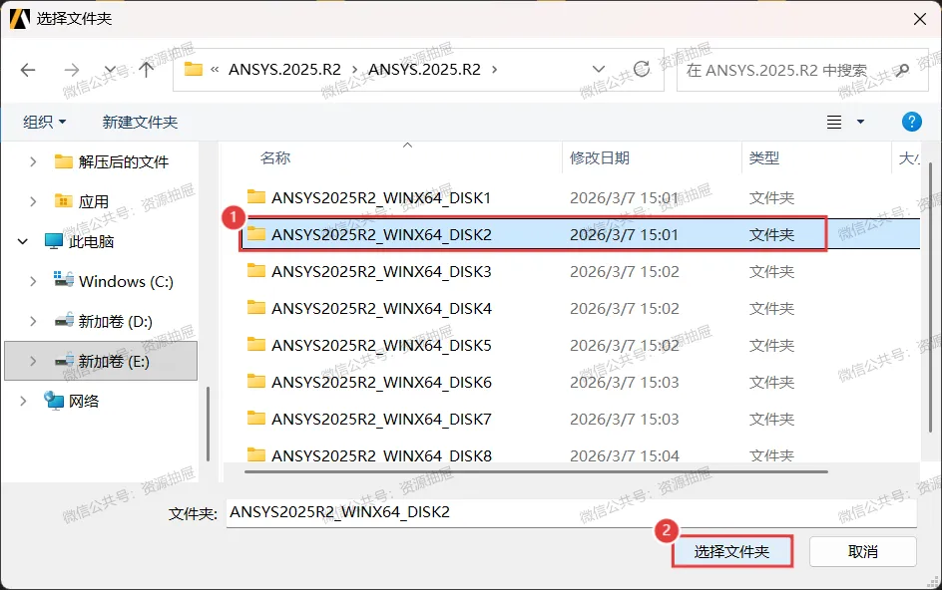Expand Windows (C:) drive
942x590 pixels.
(x=33, y=281)
